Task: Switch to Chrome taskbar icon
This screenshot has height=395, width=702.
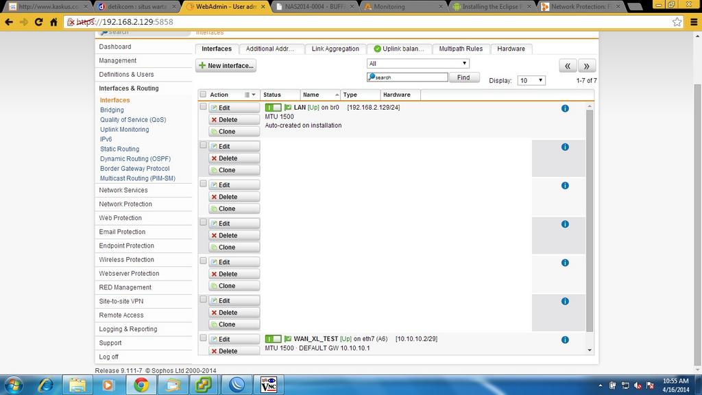Action: pyautogui.click(x=141, y=385)
